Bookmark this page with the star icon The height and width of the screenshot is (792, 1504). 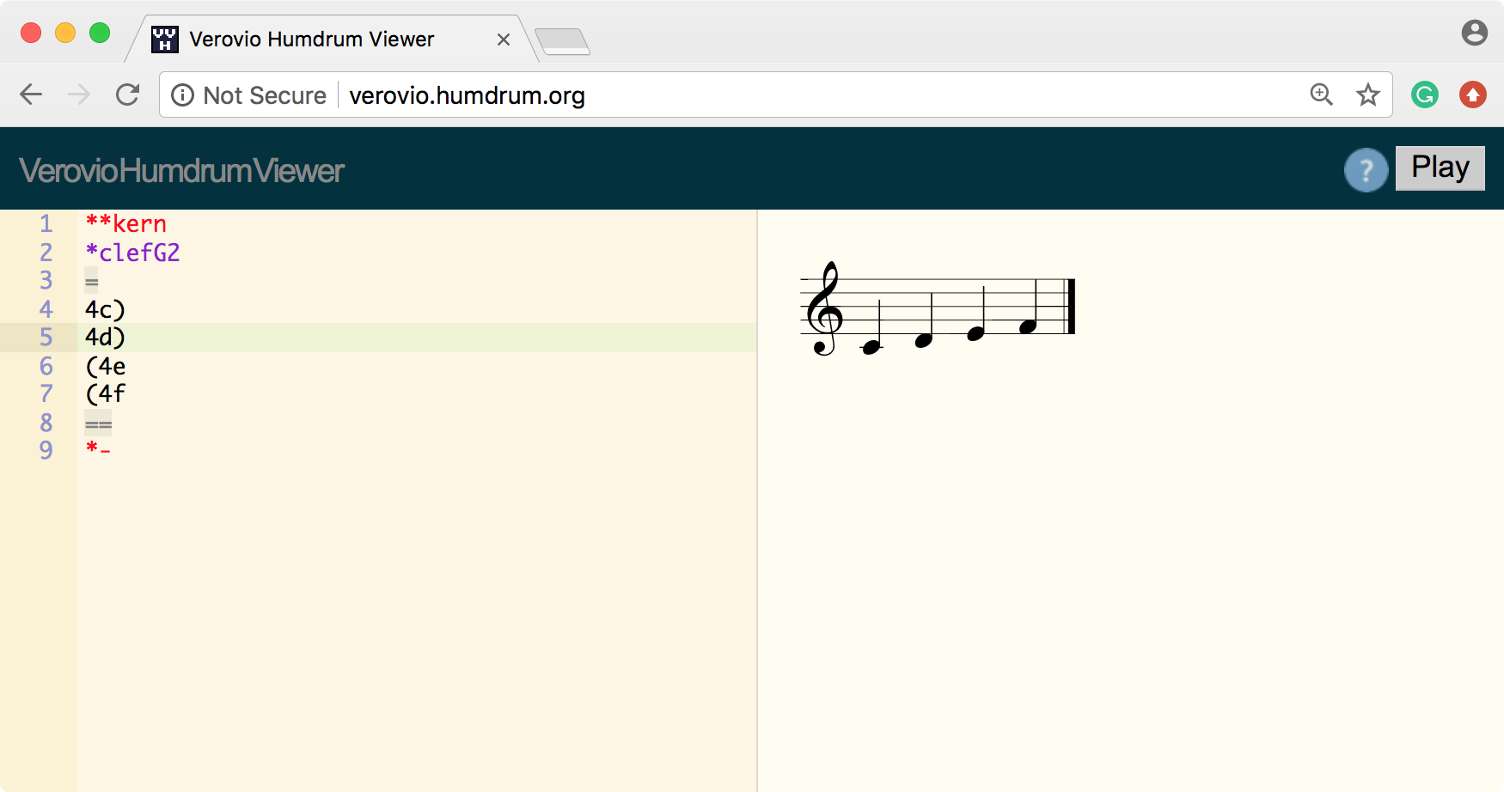tap(1366, 94)
